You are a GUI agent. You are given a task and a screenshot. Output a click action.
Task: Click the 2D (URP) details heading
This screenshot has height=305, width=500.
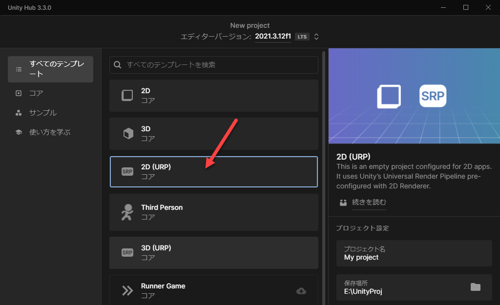[354, 157]
